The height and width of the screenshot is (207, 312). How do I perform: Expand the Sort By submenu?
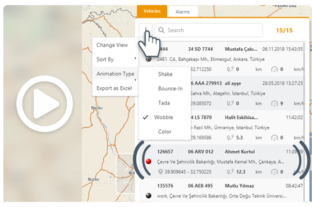[x=116, y=59]
